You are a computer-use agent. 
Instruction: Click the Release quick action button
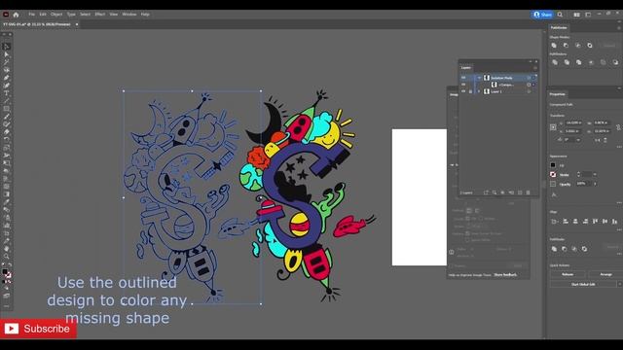pos(568,274)
